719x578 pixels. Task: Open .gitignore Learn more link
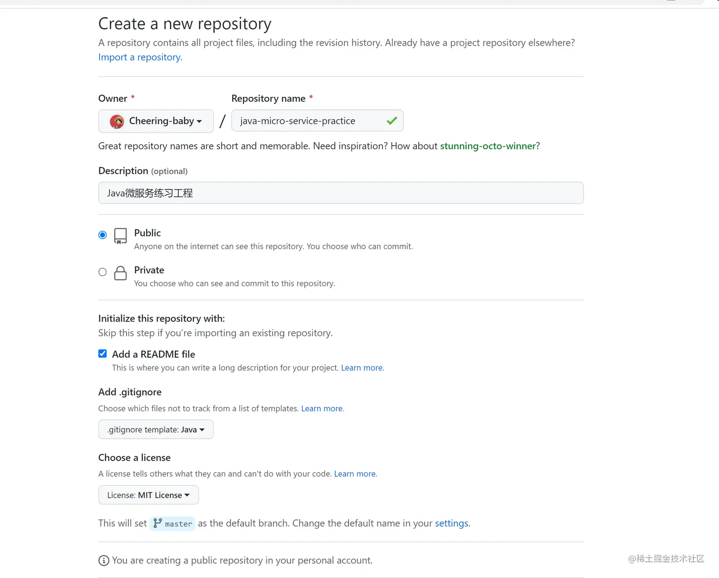(x=322, y=409)
